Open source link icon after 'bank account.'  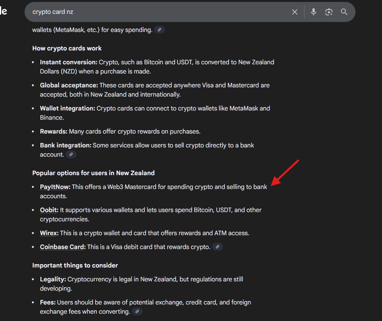tap(71, 154)
